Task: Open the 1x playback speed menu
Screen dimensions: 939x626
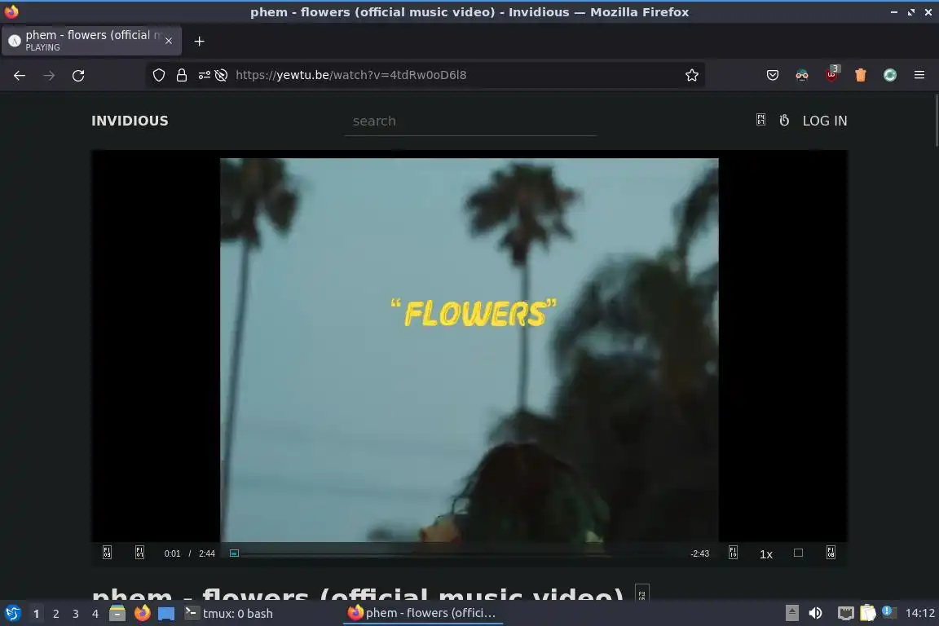Action: [766, 554]
